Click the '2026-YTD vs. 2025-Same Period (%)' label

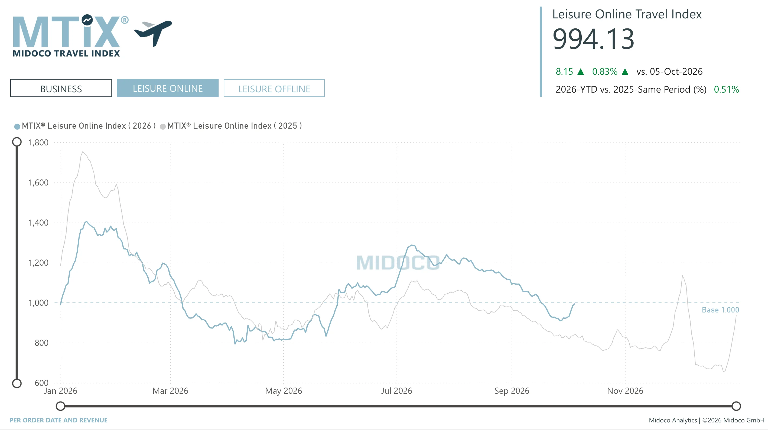click(x=631, y=89)
